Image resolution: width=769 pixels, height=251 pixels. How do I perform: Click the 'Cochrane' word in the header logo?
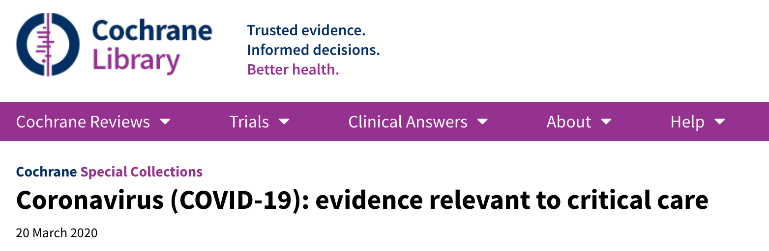pos(151,31)
